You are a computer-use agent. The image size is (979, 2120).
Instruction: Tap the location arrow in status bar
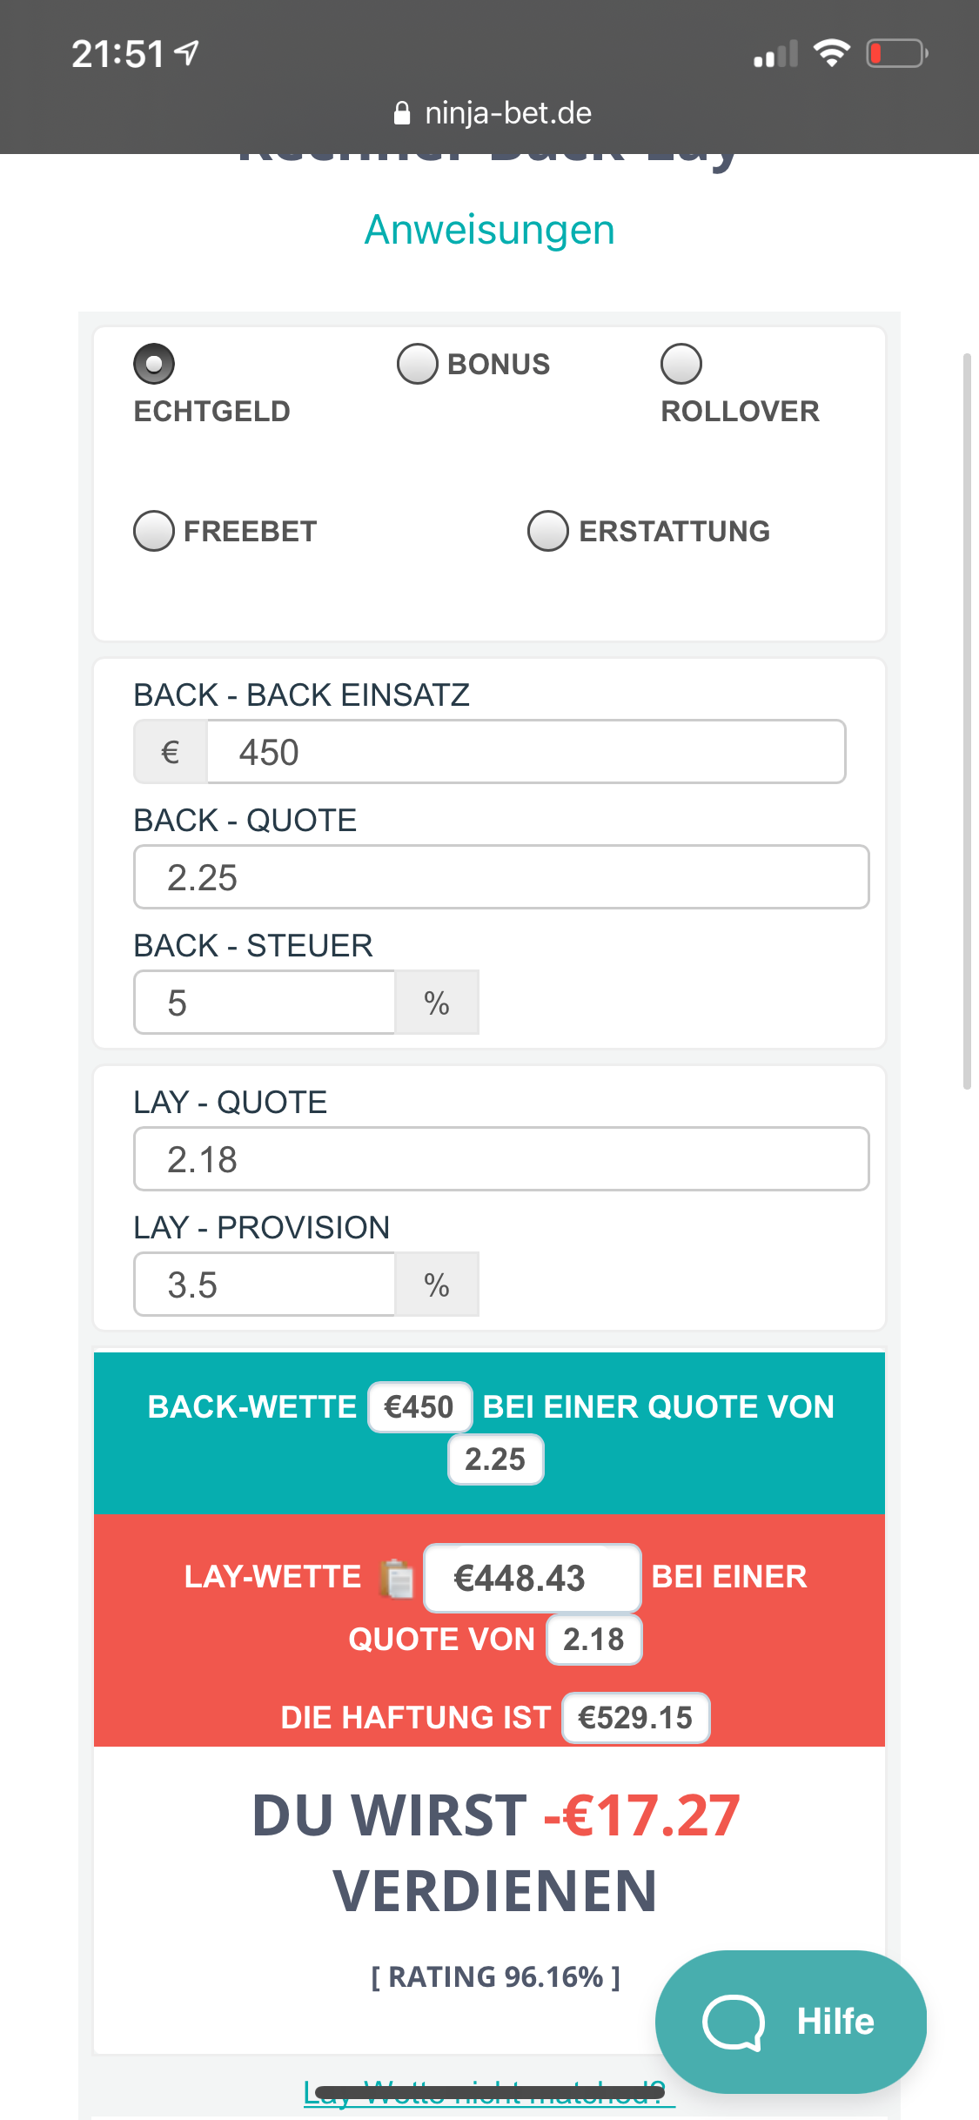point(186,54)
